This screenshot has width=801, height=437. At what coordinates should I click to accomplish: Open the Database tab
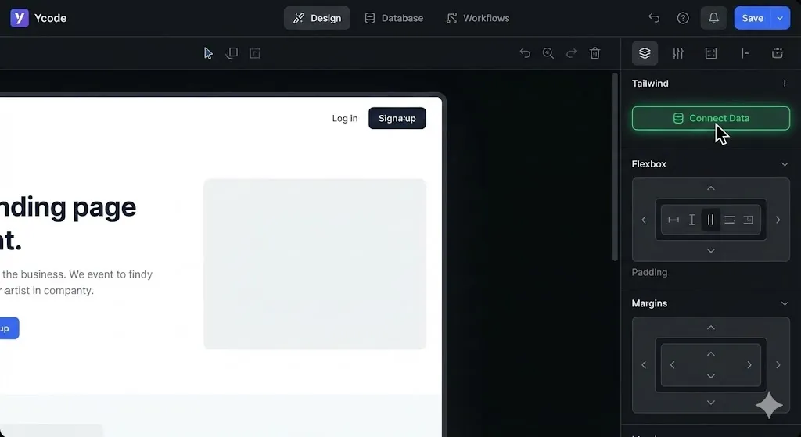coord(394,18)
